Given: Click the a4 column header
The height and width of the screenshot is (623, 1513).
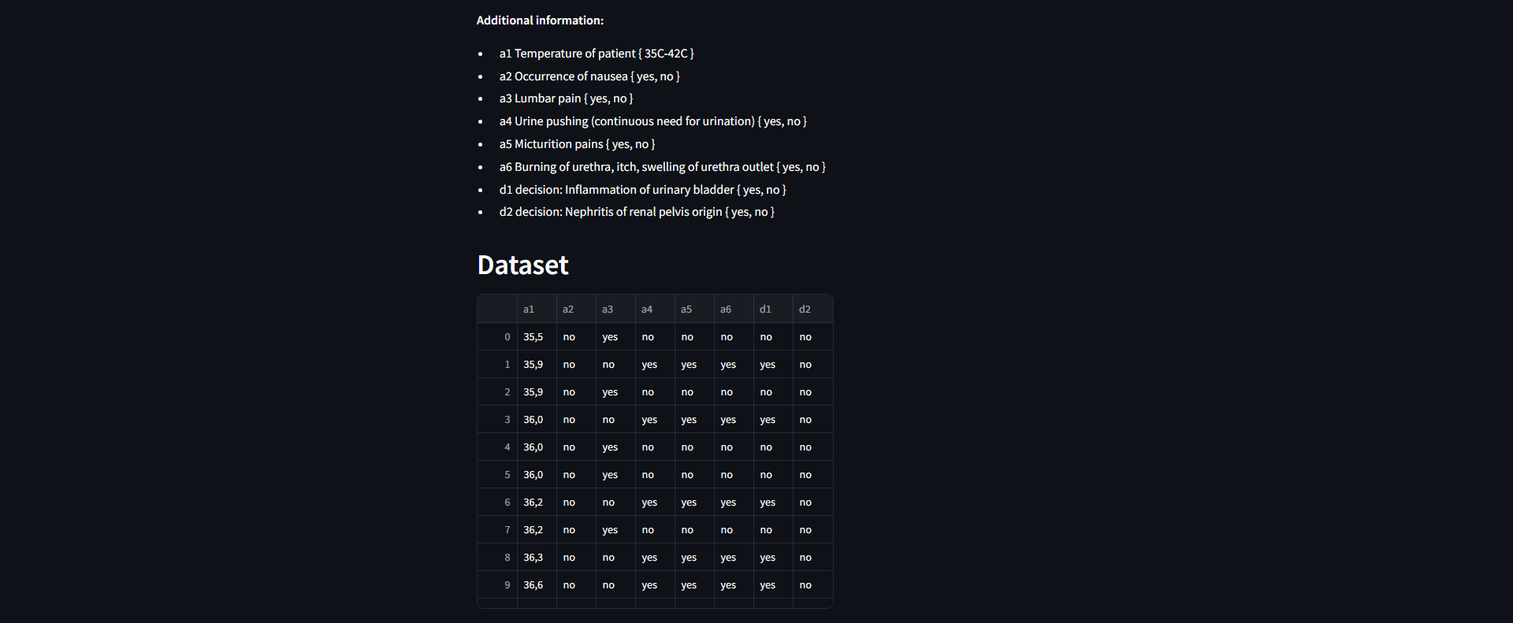Looking at the screenshot, I should pyautogui.click(x=655, y=309).
